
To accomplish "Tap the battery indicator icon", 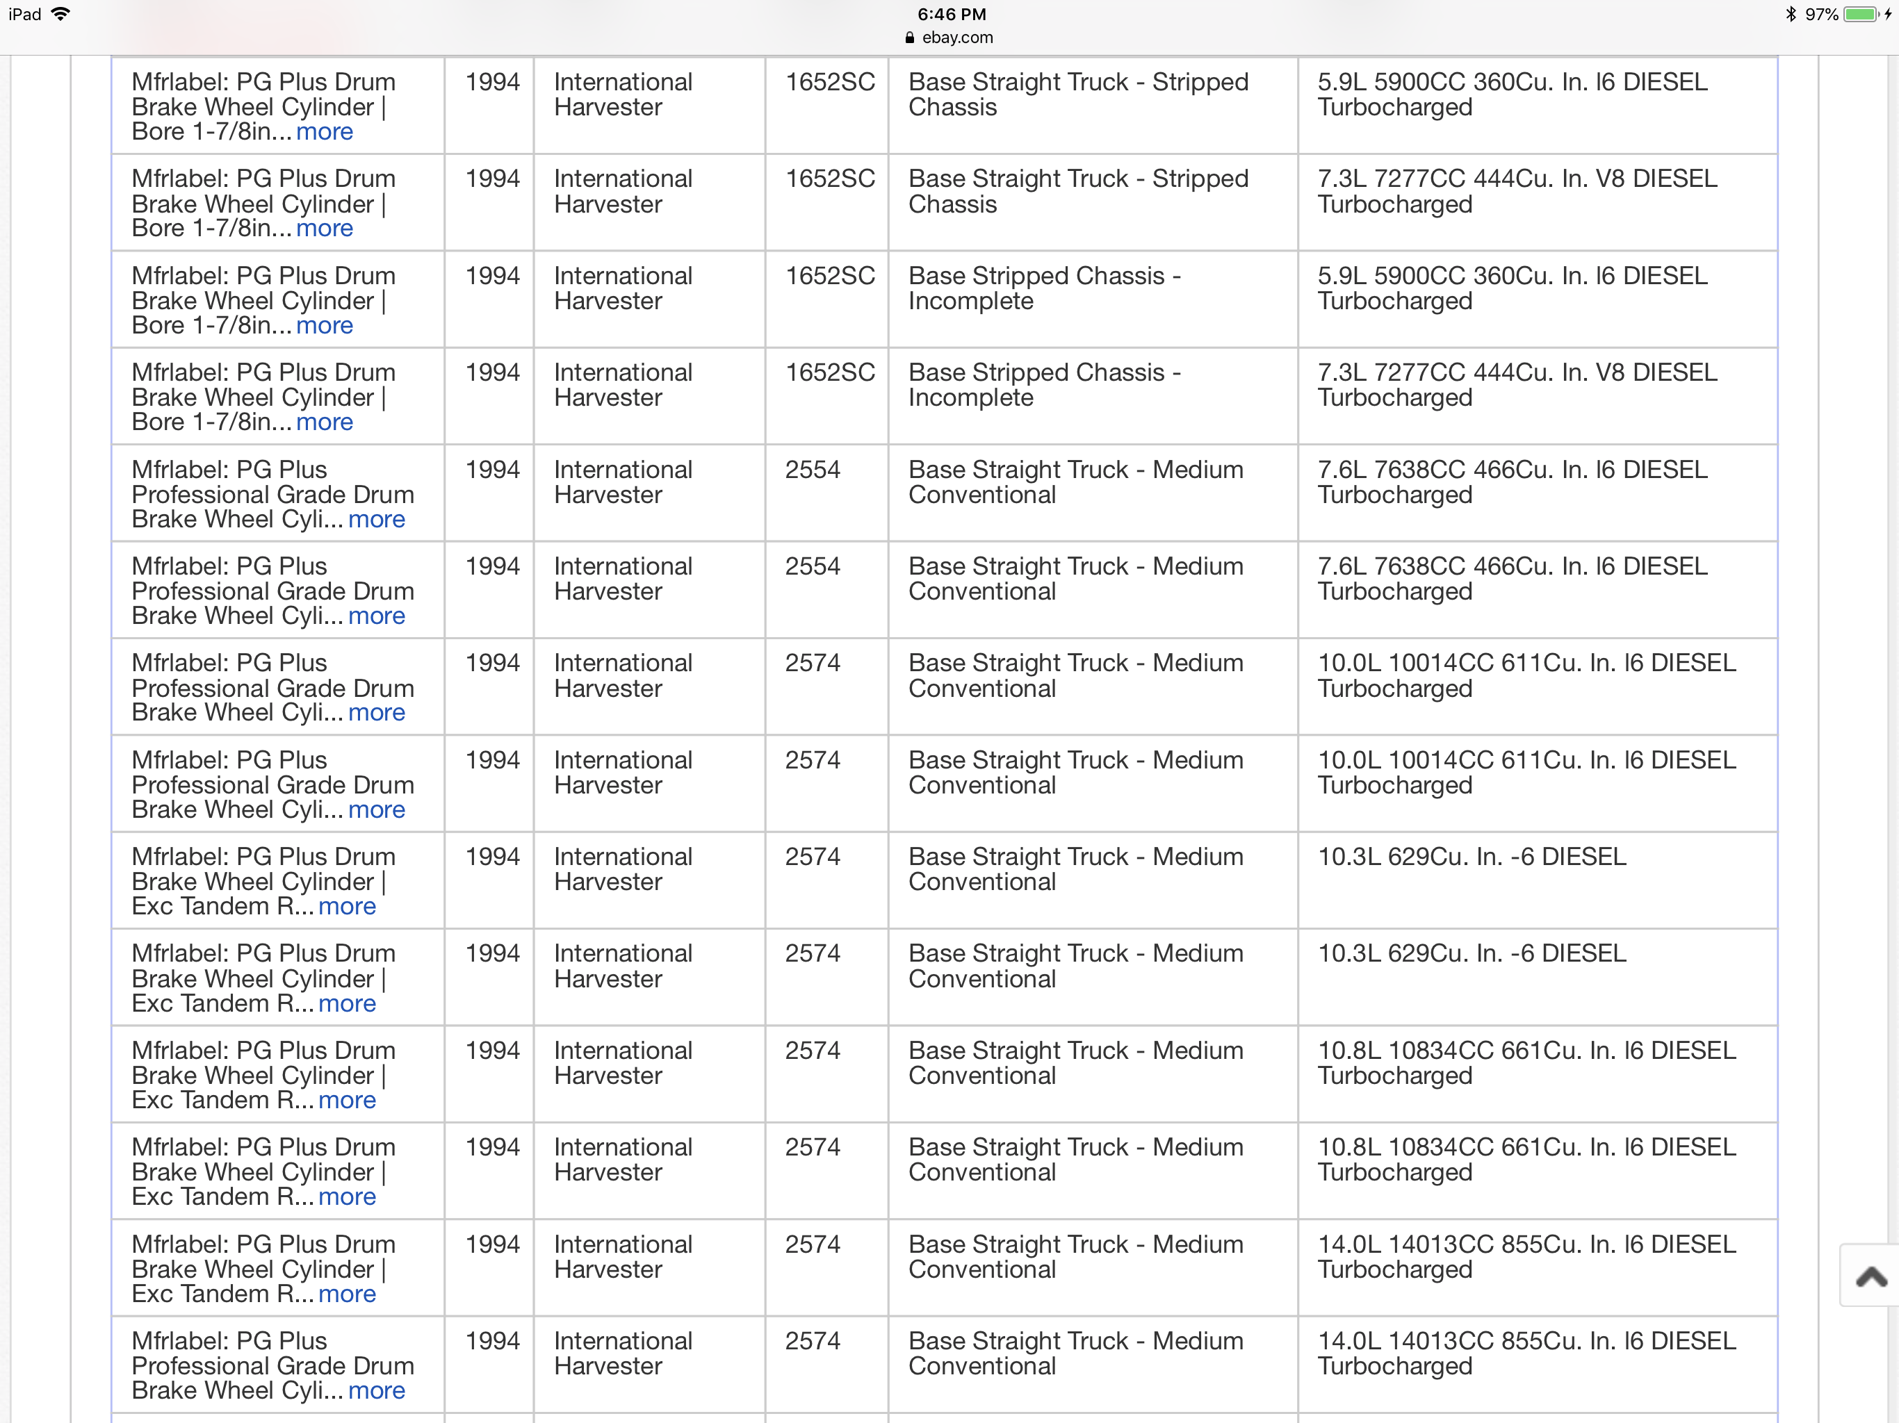I will tap(1862, 14).
